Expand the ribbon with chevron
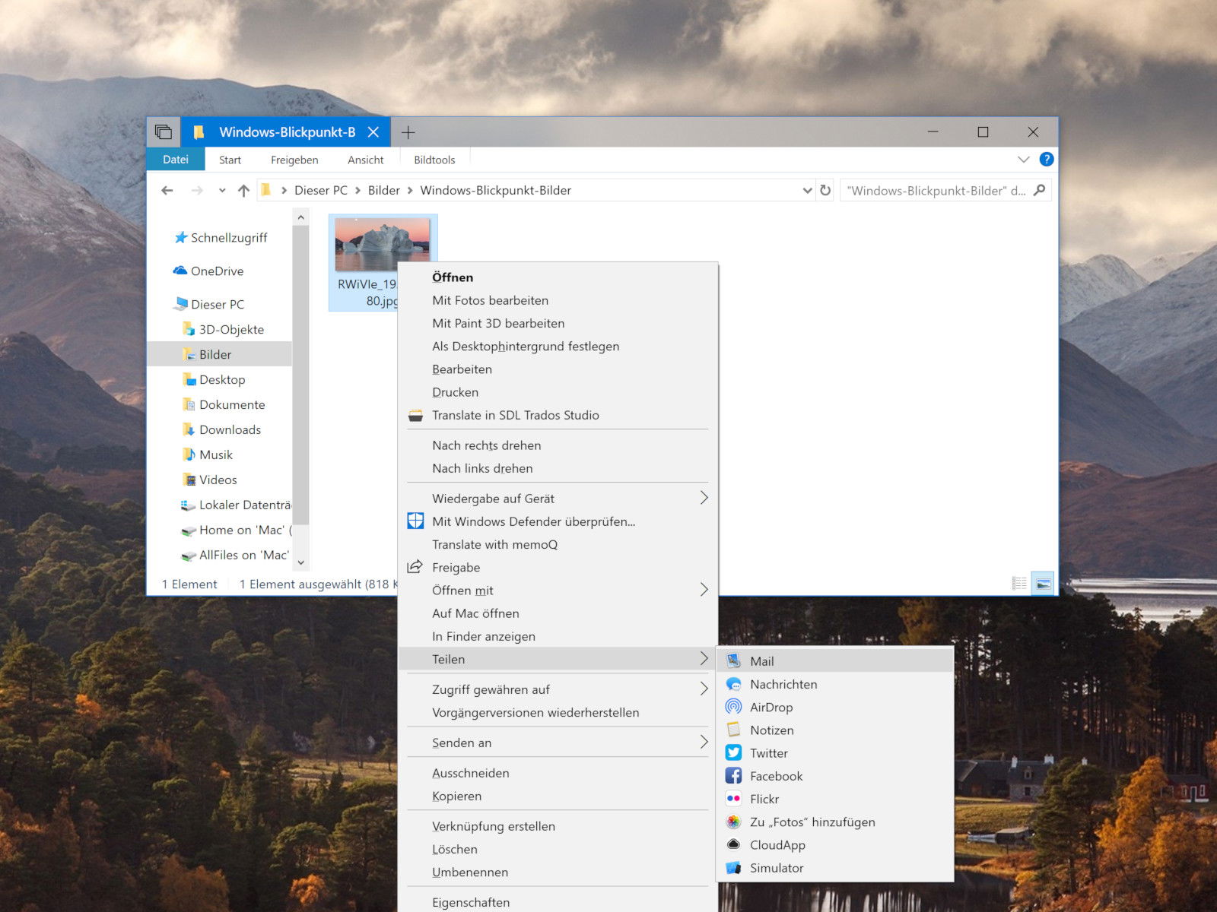Viewport: 1217px width, 912px height. click(1023, 160)
